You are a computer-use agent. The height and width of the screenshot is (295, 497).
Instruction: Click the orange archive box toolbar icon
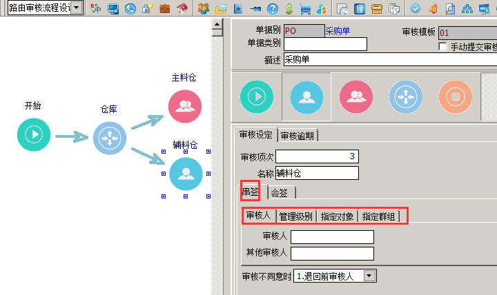[x=377, y=9]
